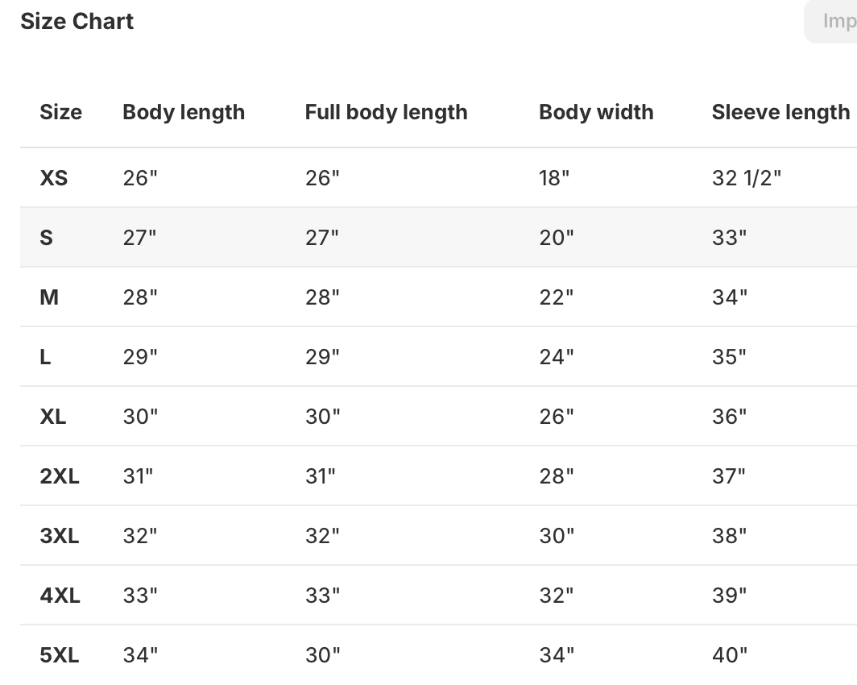This screenshot has height=685, width=857.
Task: Click the Body width column header
Action: 596,112
